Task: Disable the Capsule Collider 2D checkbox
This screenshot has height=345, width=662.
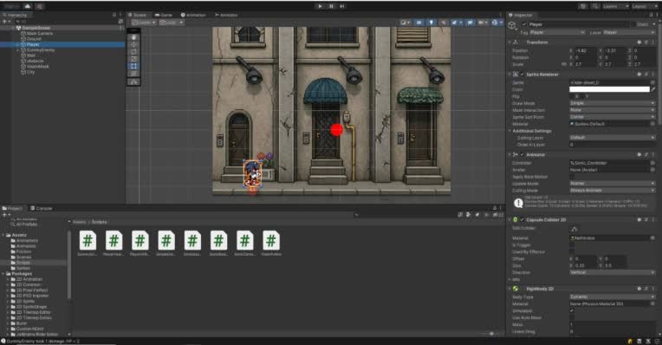Action: coord(522,219)
